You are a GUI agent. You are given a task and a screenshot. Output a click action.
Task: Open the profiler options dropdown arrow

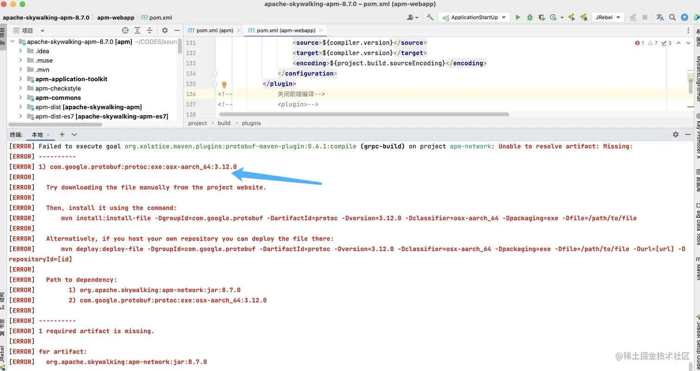click(x=562, y=18)
